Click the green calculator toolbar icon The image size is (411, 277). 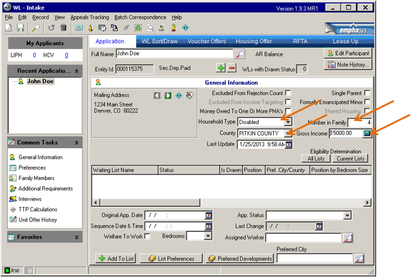tap(138, 28)
